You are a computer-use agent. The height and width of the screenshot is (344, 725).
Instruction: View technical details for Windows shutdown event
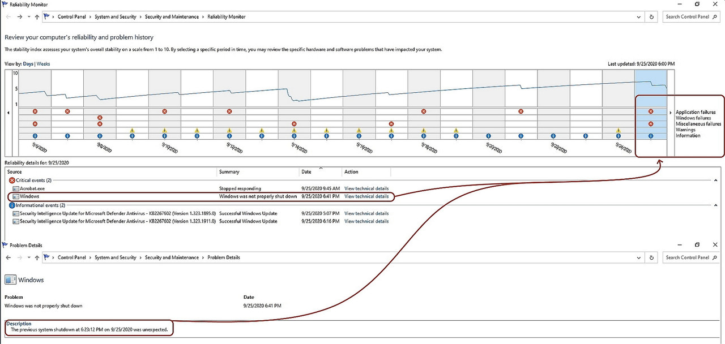click(366, 196)
